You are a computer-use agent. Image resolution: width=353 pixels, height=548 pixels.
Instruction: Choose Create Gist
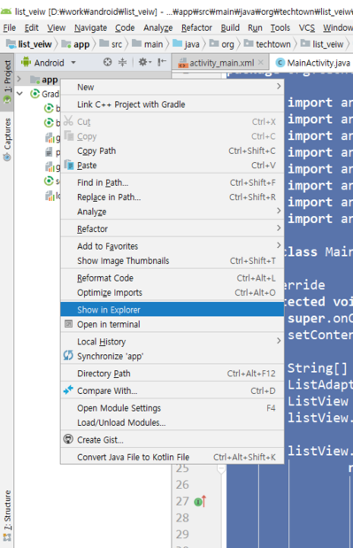click(172, 440)
